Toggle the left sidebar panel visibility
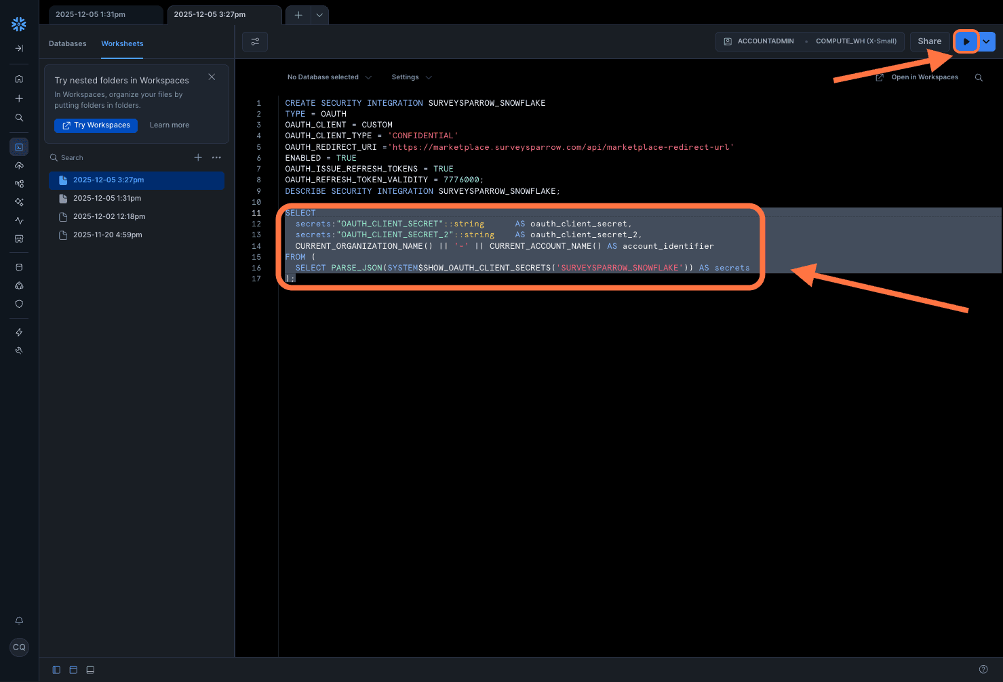 click(x=56, y=670)
